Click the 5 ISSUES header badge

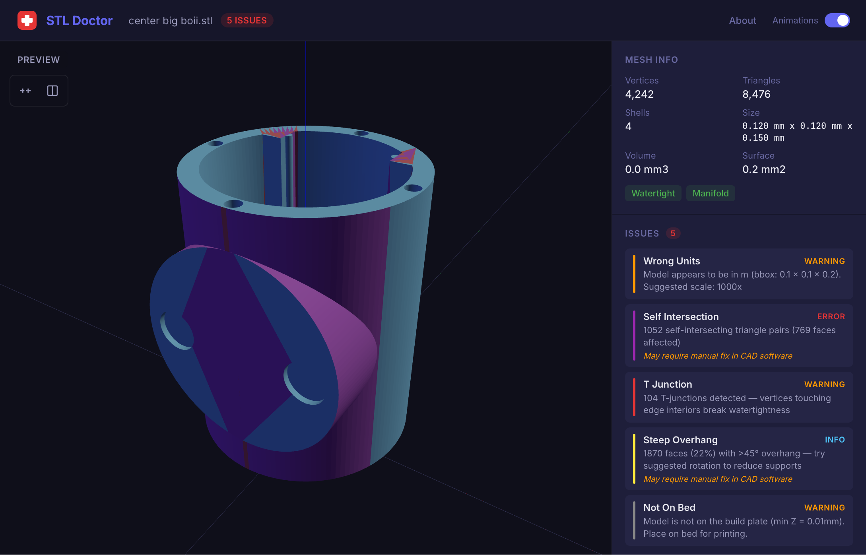pyautogui.click(x=247, y=20)
